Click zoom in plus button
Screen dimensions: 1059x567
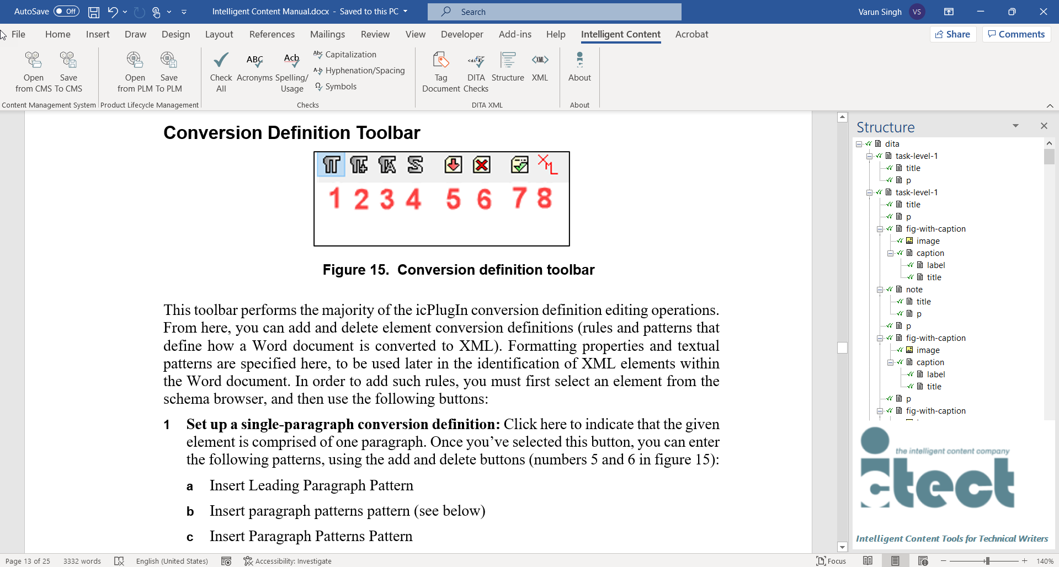coord(1025,561)
